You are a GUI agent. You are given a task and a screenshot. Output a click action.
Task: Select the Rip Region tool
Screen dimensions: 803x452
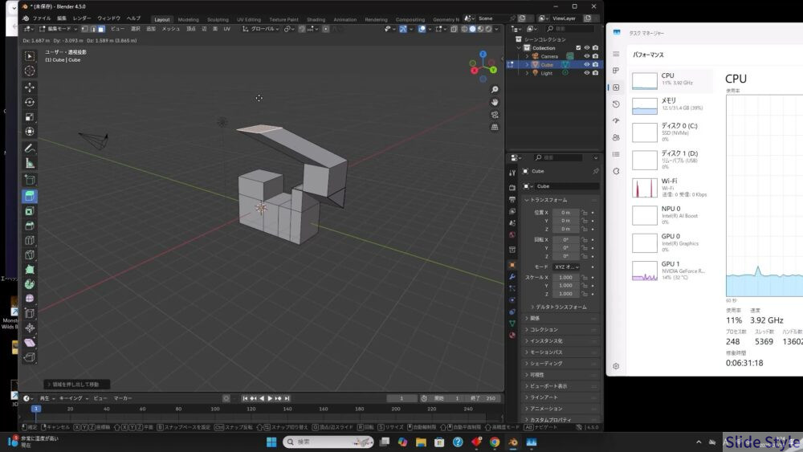click(x=30, y=357)
